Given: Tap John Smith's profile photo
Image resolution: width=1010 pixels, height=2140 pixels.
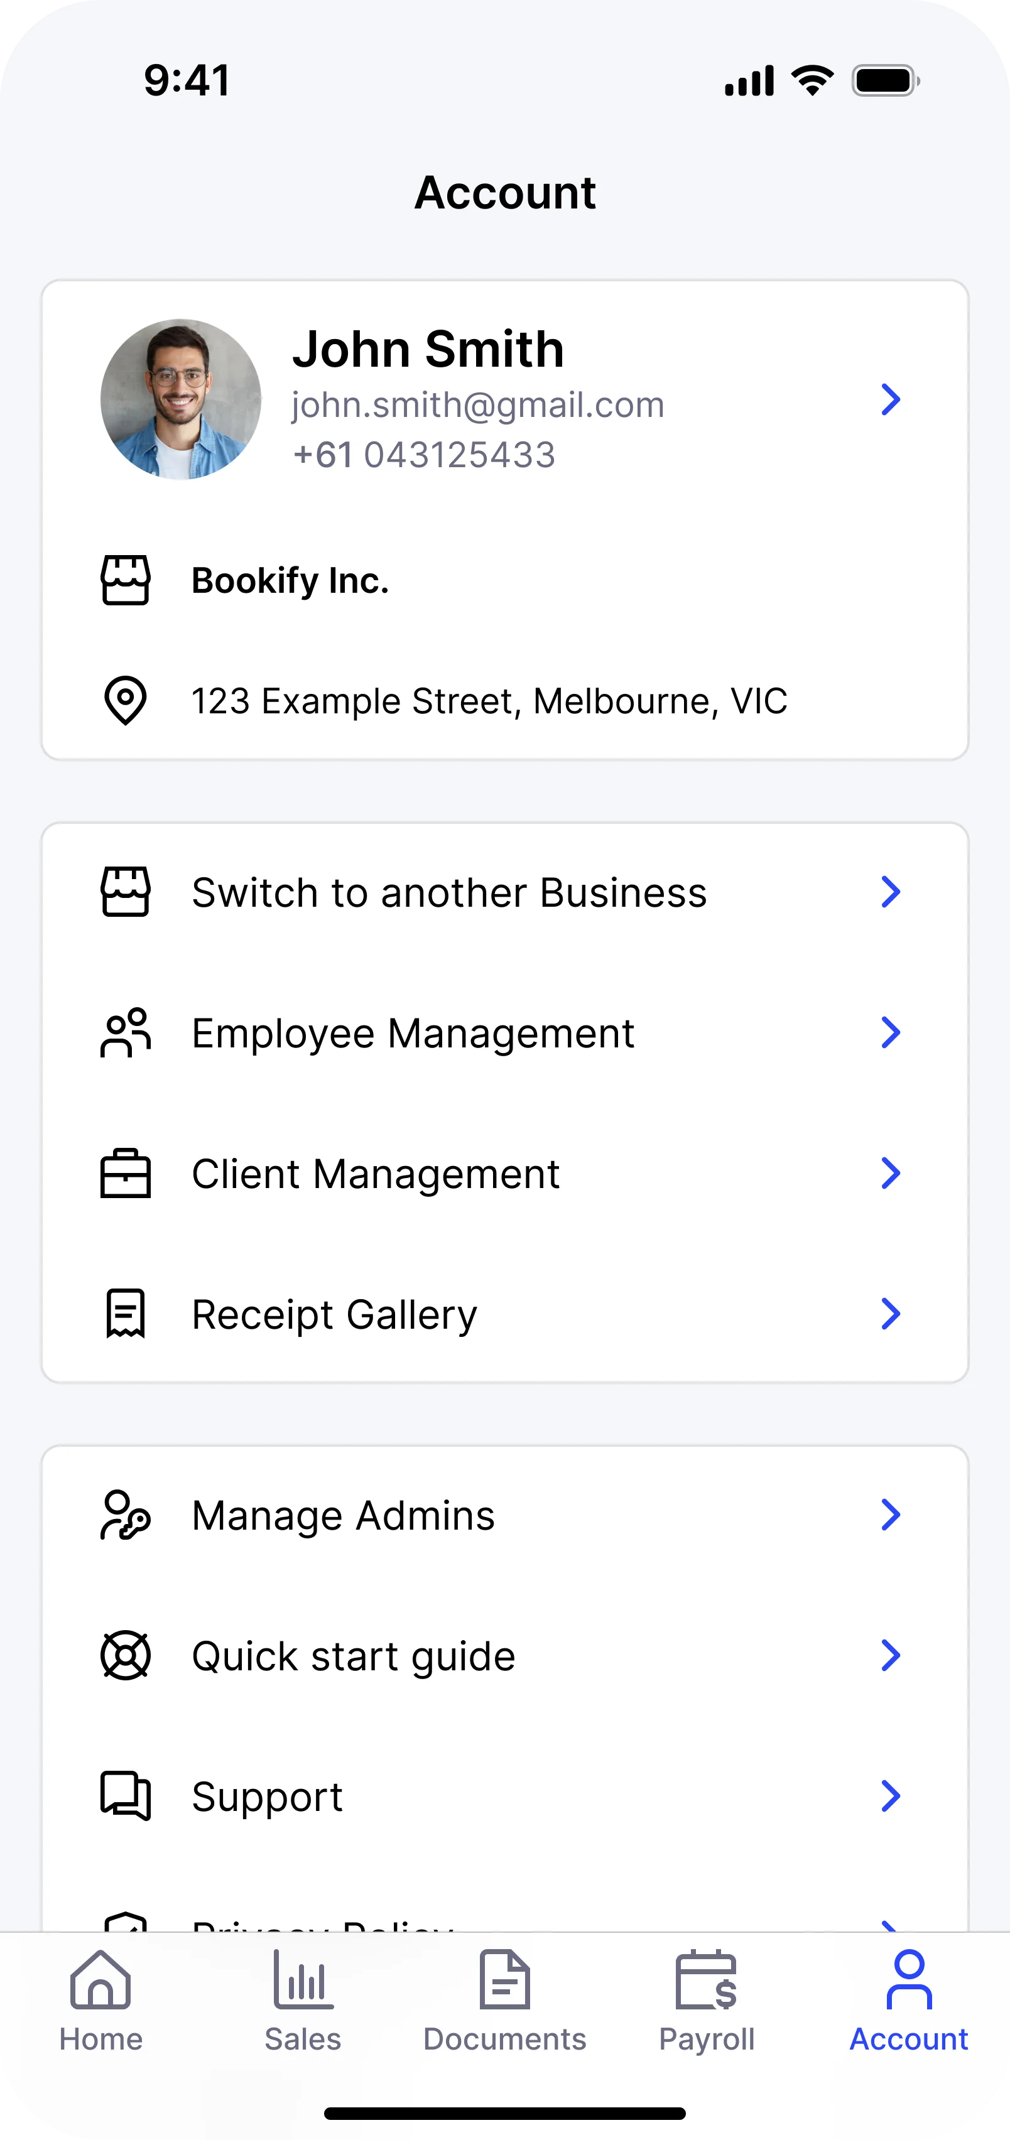Looking at the screenshot, I should coord(180,399).
